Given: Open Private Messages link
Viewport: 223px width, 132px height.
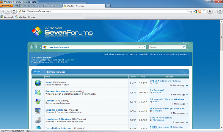Looking at the screenshot, I should coord(40,62).
